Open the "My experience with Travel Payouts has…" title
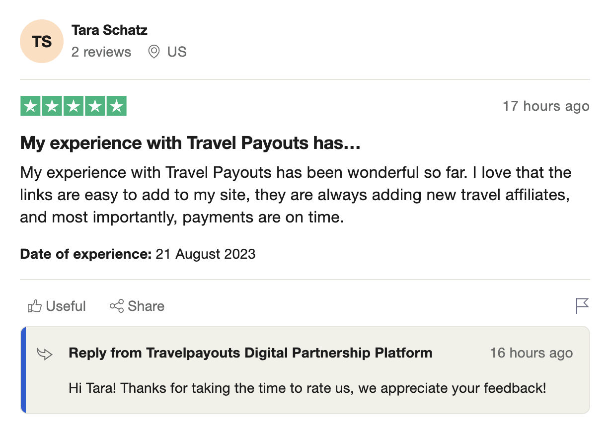Image resolution: width=610 pixels, height=435 pixels. coord(190,144)
